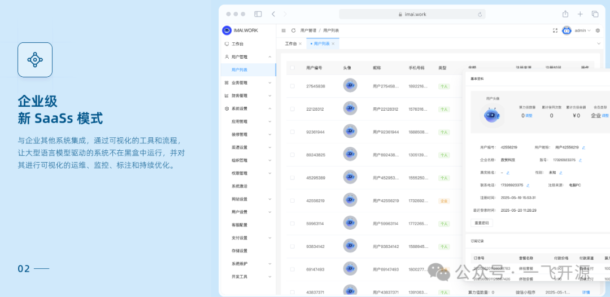Click the 重置密码 button
610x297 pixels.
click(483, 223)
